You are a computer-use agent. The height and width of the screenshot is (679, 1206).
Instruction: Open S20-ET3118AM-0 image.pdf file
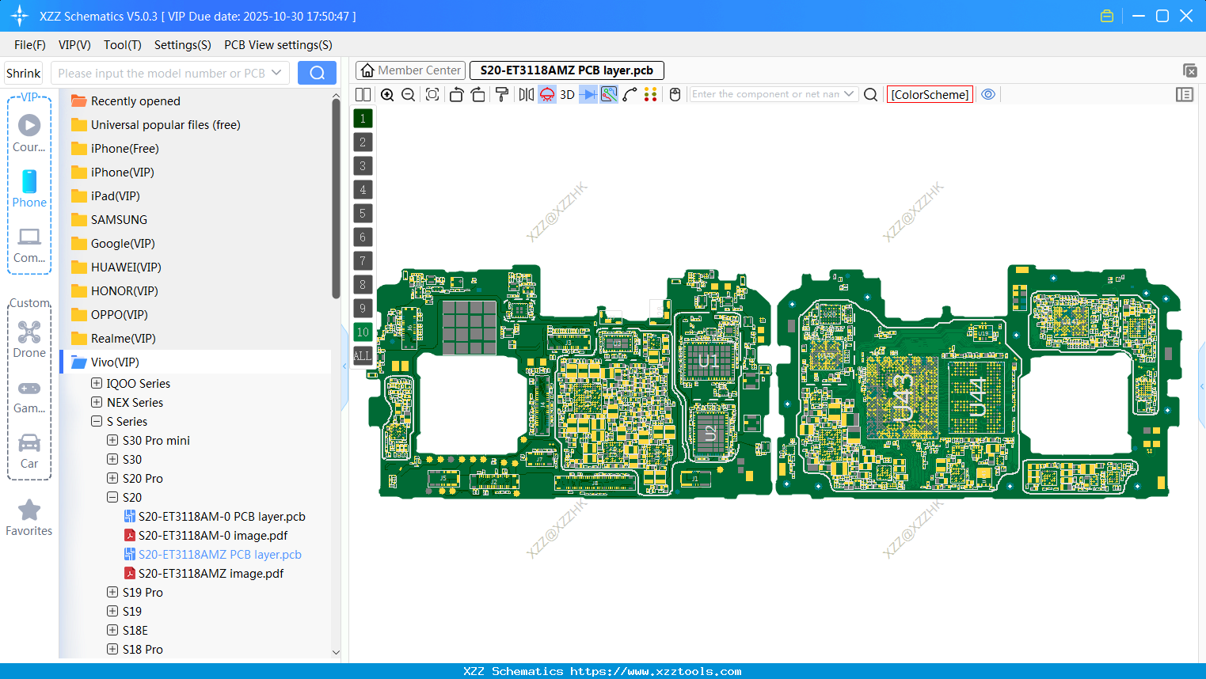point(212,536)
